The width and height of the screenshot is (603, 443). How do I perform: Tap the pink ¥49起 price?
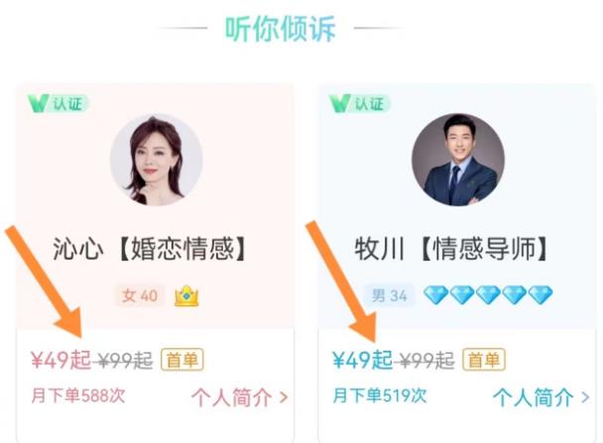(x=61, y=360)
